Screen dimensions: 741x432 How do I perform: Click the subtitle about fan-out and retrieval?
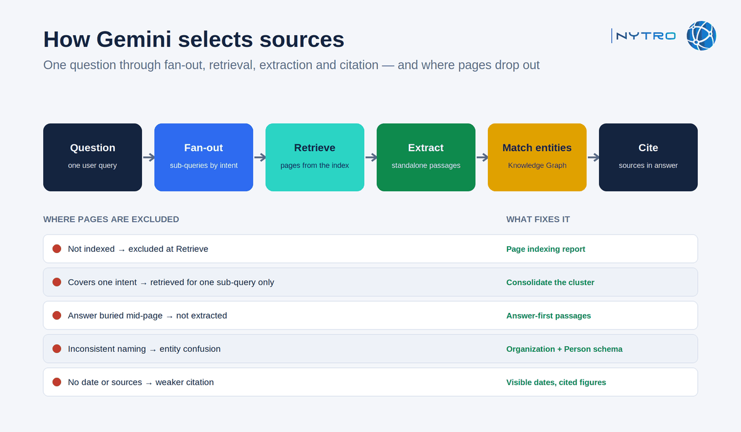pyautogui.click(x=291, y=65)
